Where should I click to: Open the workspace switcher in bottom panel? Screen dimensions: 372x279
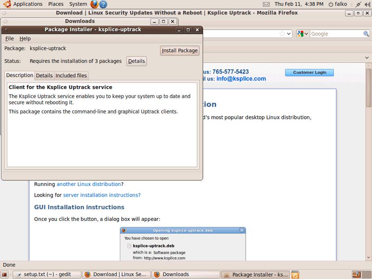coord(356,274)
